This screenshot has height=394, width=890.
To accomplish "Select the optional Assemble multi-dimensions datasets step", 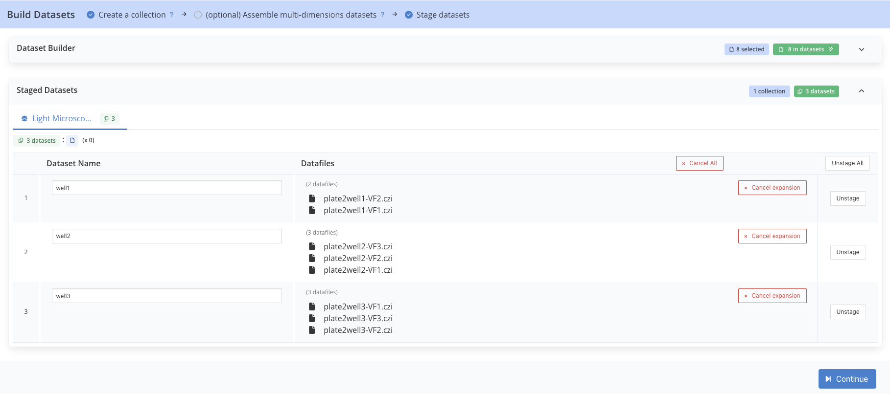I will [285, 15].
